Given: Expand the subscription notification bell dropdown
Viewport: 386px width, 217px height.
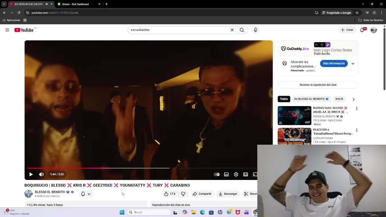Looking at the screenshot, I should (86, 194).
